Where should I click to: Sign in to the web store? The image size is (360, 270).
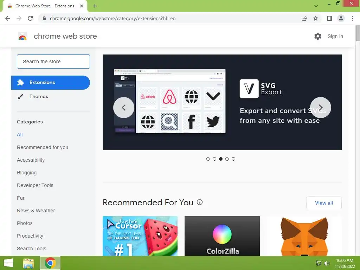[335, 36]
